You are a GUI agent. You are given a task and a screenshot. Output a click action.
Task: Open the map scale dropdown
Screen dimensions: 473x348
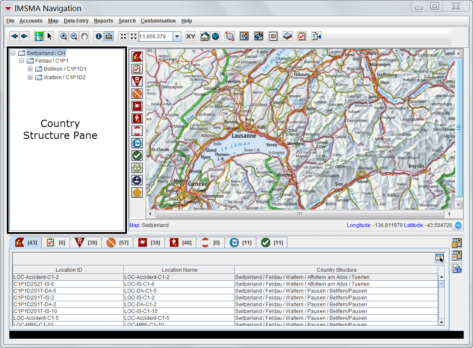177,36
